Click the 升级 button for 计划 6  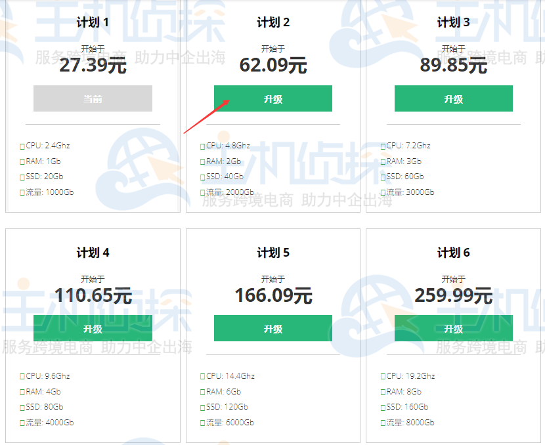click(x=453, y=328)
